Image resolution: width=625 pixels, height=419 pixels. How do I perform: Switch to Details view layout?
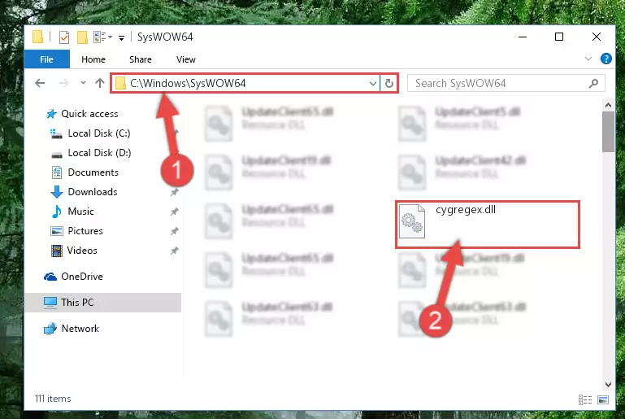(x=585, y=399)
